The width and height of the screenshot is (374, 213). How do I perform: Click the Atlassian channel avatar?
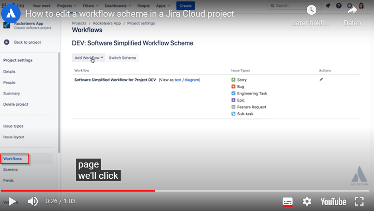[11, 14]
